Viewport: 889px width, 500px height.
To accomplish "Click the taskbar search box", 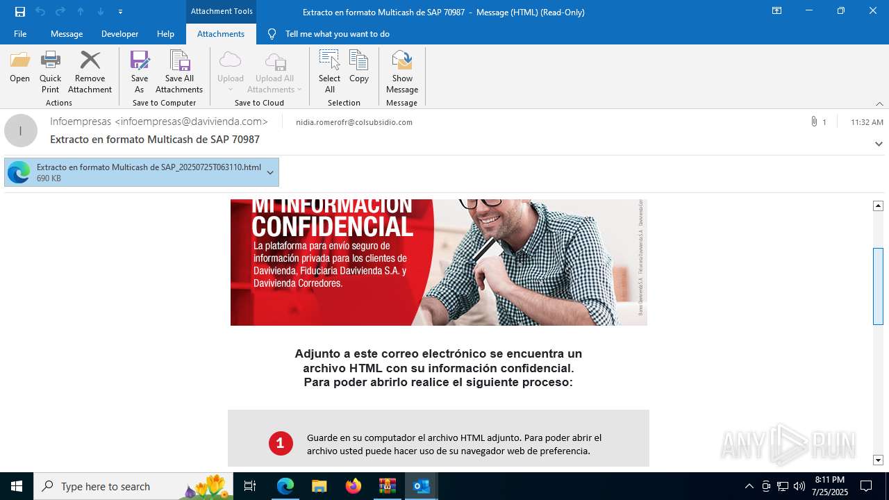I will click(134, 486).
